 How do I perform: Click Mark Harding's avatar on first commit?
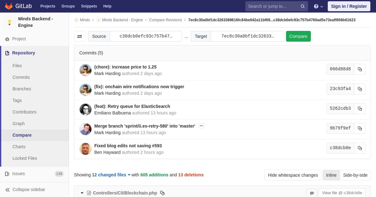[86, 70]
